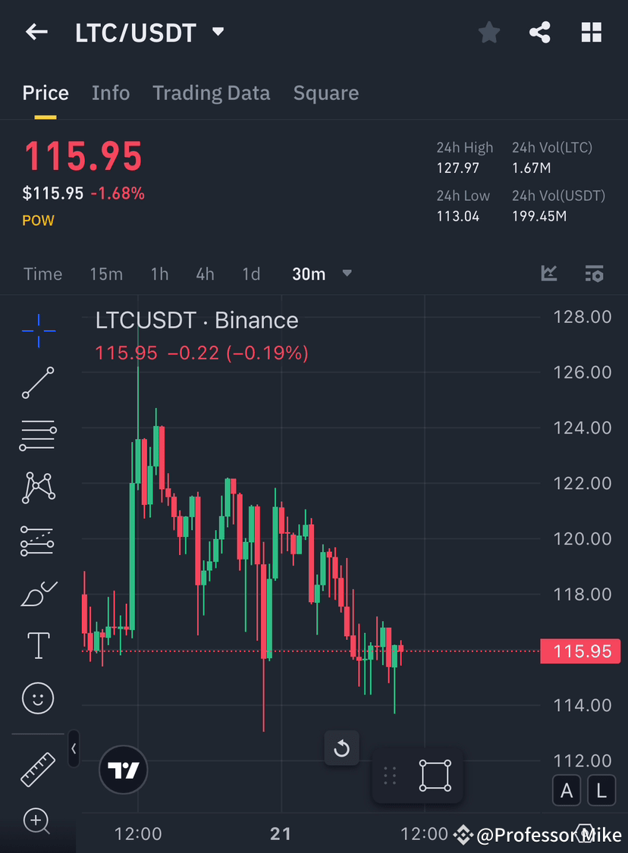Toggle log scale with the L button
628x853 pixels.
pyautogui.click(x=601, y=790)
